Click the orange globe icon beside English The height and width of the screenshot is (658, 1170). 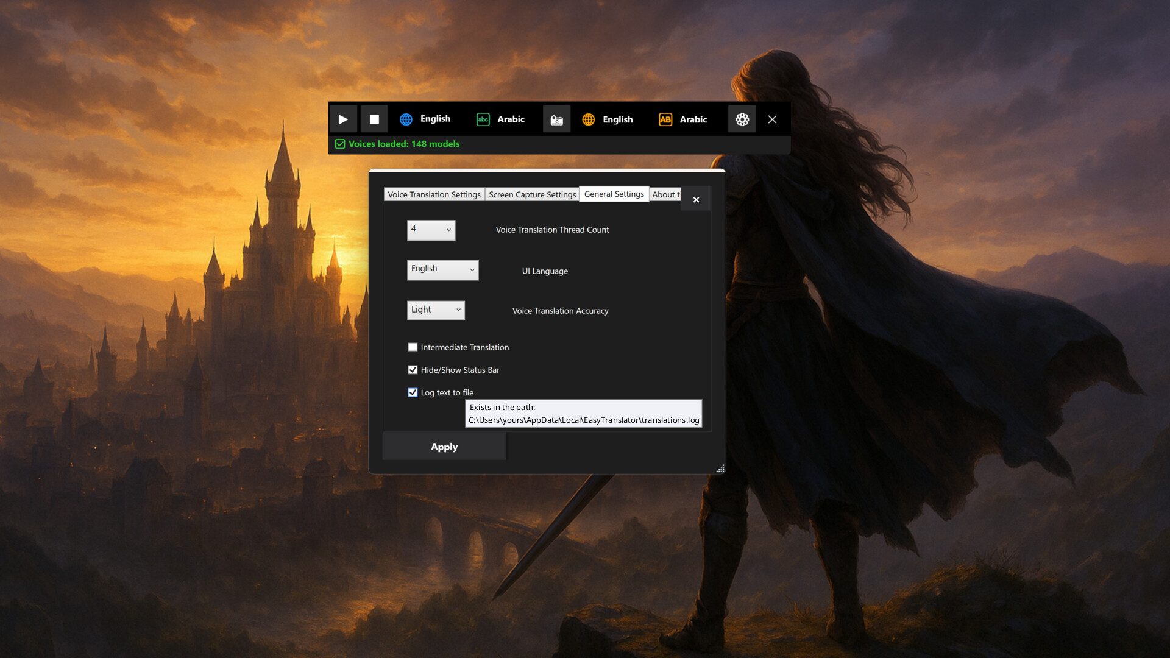click(588, 119)
